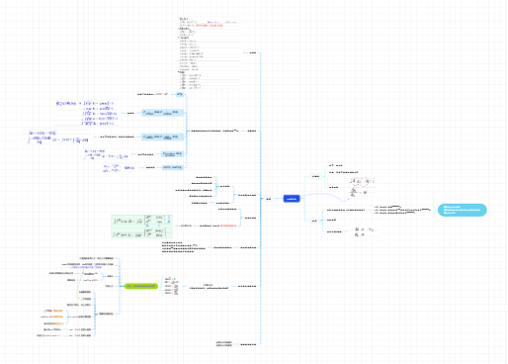Select the green rounded highlighted node
The width and height of the screenshot is (508, 364).
[x=141, y=286]
